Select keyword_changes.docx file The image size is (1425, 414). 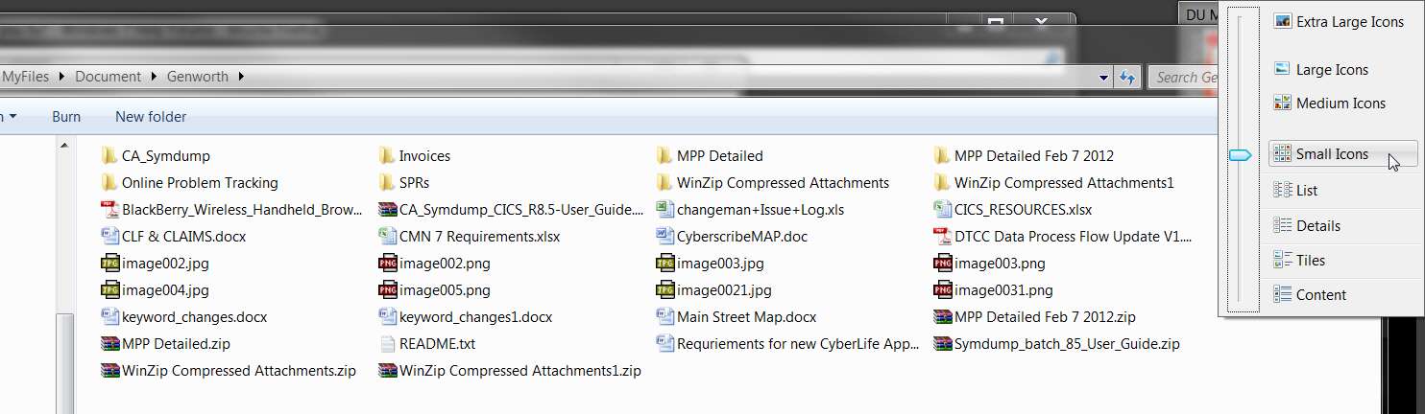[184, 316]
